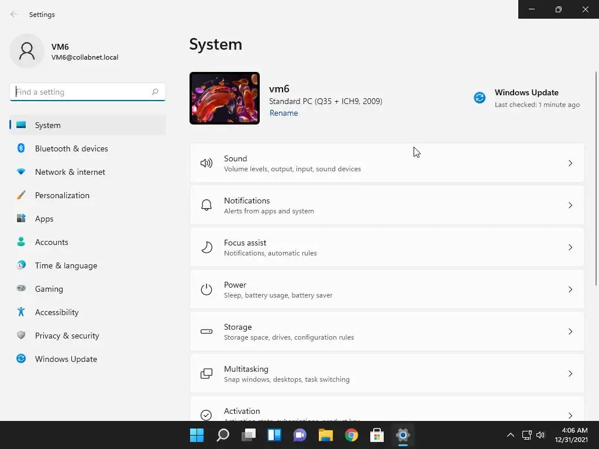599x449 pixels.
Task: Expand the Activation row chevron
Action: coord(570,416)
